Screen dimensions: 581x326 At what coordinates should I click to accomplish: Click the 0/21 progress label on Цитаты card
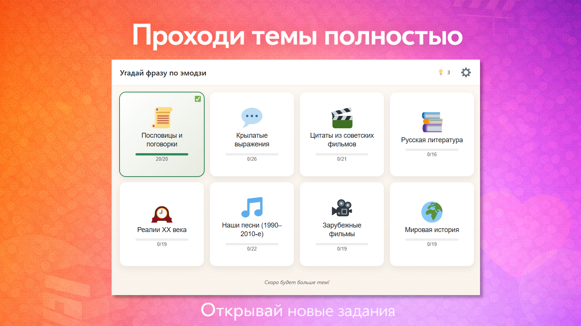tap(342, 159)
